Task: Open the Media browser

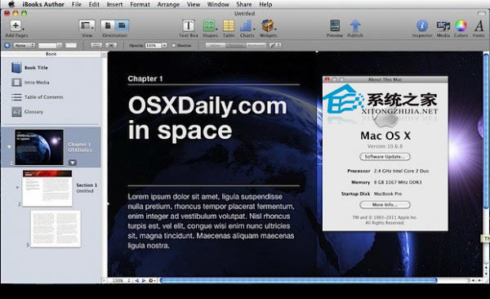Action: click(x=443, y=25)
